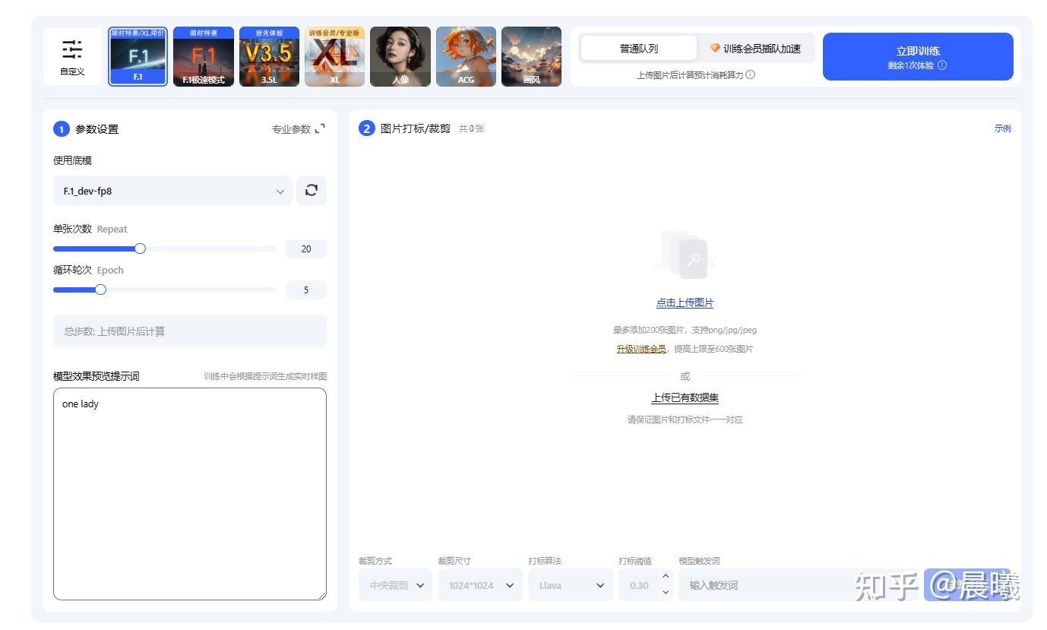Select the F.1极速模式 model thumbnail
This screenshot has height=630, width=1047.
pos(204,56)
